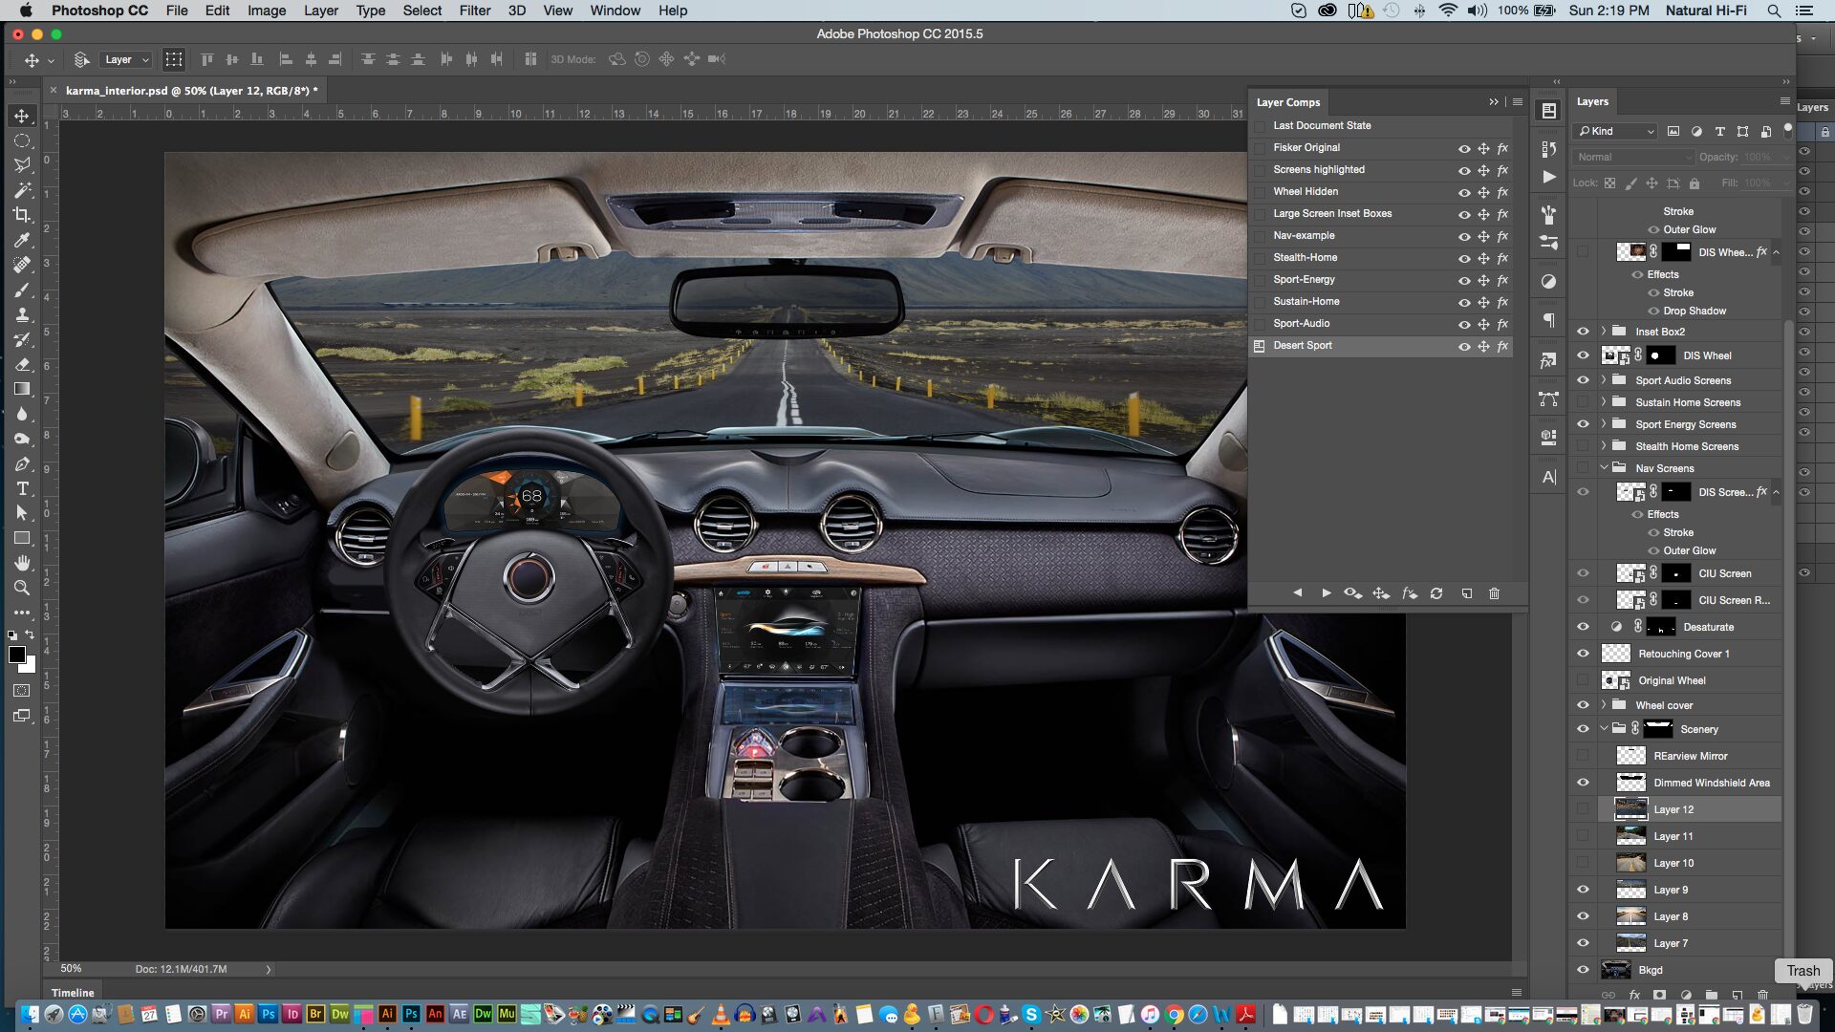Select the Horizontal Type tool
The image size is (1835, 1032).
pyautogui.click(x=22, y=488)
